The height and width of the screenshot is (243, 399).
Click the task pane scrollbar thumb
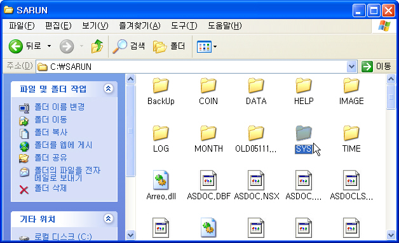[x=130, y=131]
